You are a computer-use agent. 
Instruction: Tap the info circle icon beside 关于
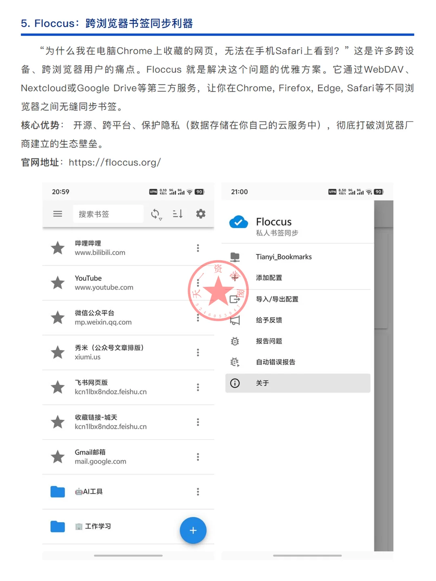click(235, 383)
